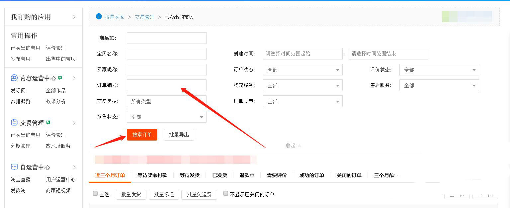The width and height of the screenshot is (510, 208).
Task: Check the 全选 checkbox
Action: [x=95, y=193]
